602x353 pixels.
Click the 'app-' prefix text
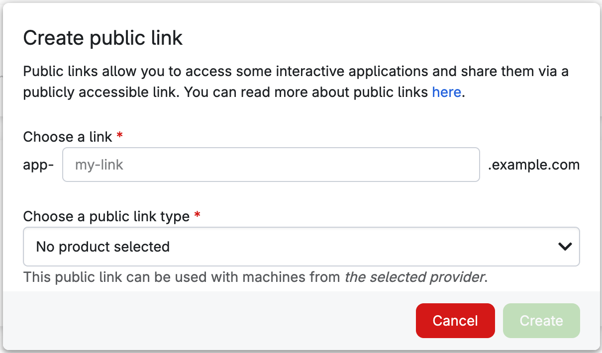(39, 165)
